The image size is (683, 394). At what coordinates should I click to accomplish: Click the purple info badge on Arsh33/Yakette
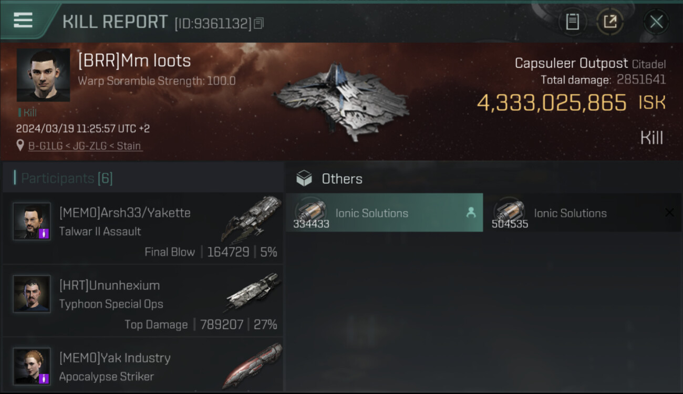[44, 233]
